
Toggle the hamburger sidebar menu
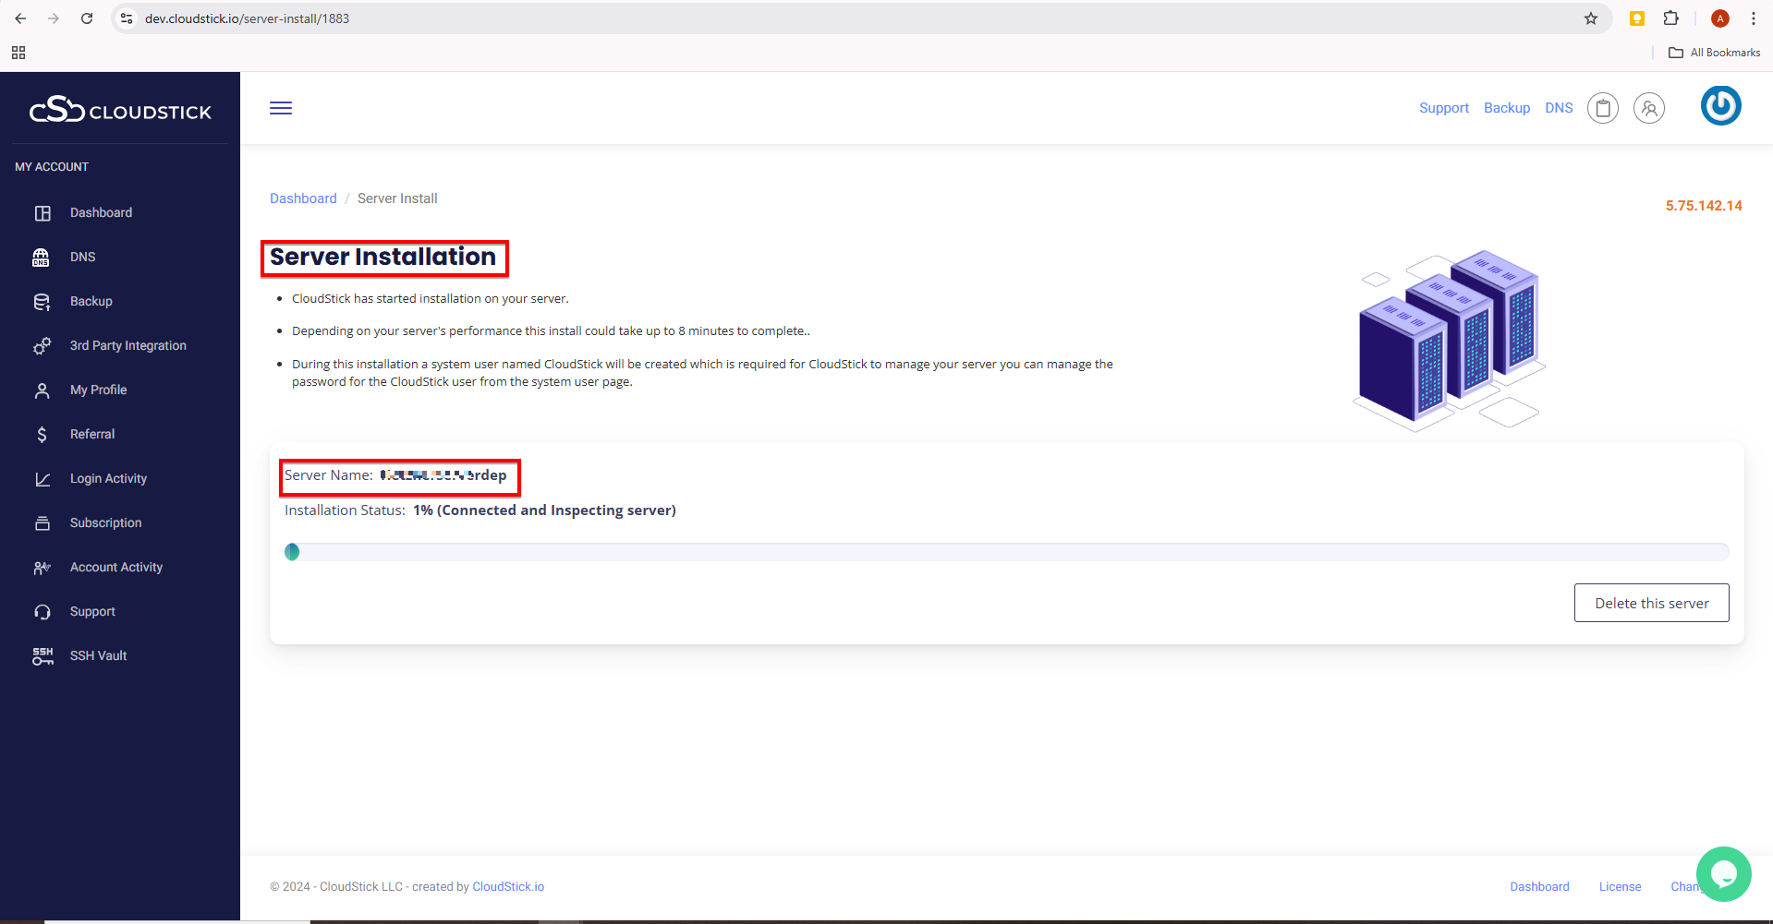click(x=281, y=108)
